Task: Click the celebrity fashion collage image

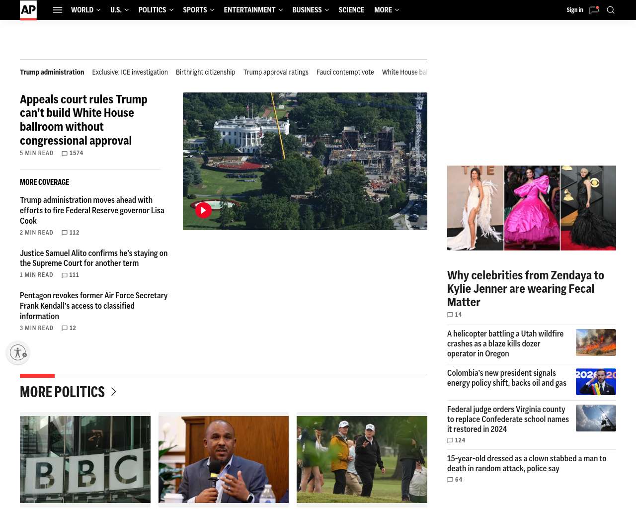Action: click(532, 208)
